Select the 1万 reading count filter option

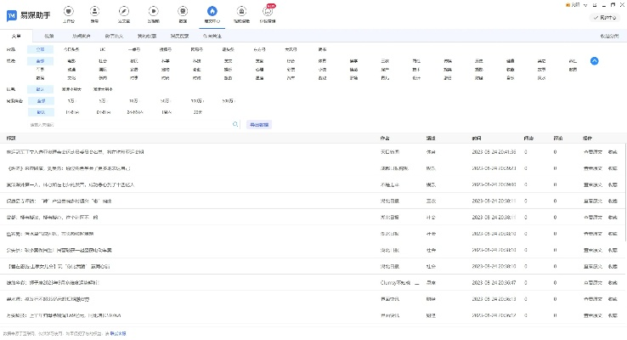click(71, 100)
